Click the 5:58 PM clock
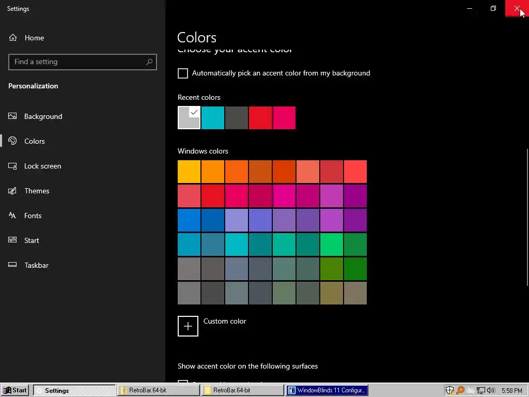This screenshot has height=397, width=529. [x=511, y=391]
